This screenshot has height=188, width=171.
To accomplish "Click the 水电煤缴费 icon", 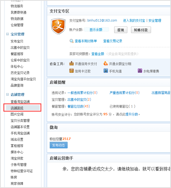I will 140,71.
